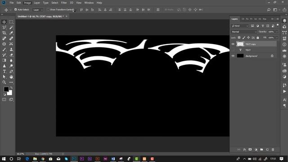Screen dimensions: 288x162
Task: Change screen mode from toolbar bottom
Action: (x=11, y=99)
